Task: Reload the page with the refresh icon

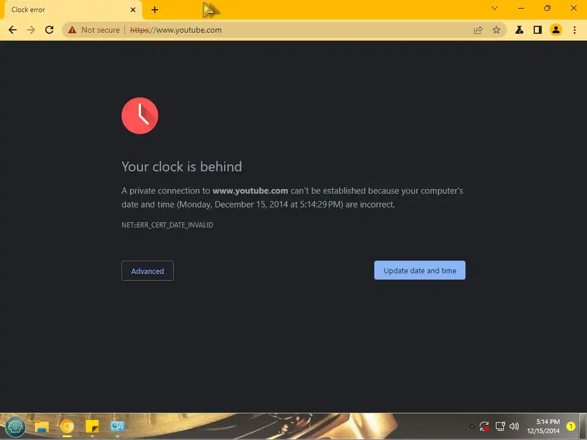Action: click(49, 30)
